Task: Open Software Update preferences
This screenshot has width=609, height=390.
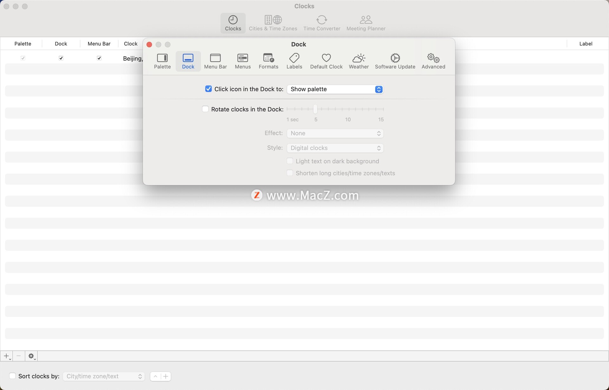Action: pyautogui.click(x=395, y=61)
